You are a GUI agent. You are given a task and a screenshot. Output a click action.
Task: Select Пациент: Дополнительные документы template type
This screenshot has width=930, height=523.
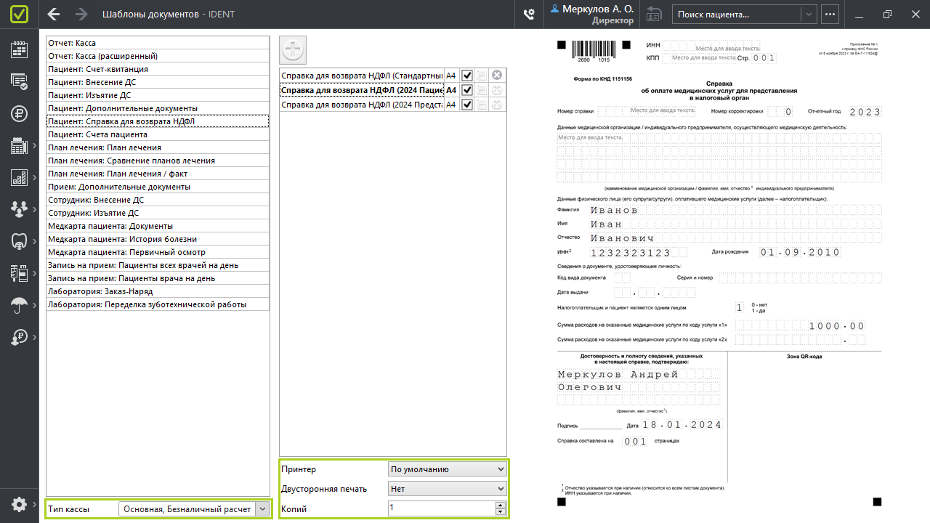[158, 108]
